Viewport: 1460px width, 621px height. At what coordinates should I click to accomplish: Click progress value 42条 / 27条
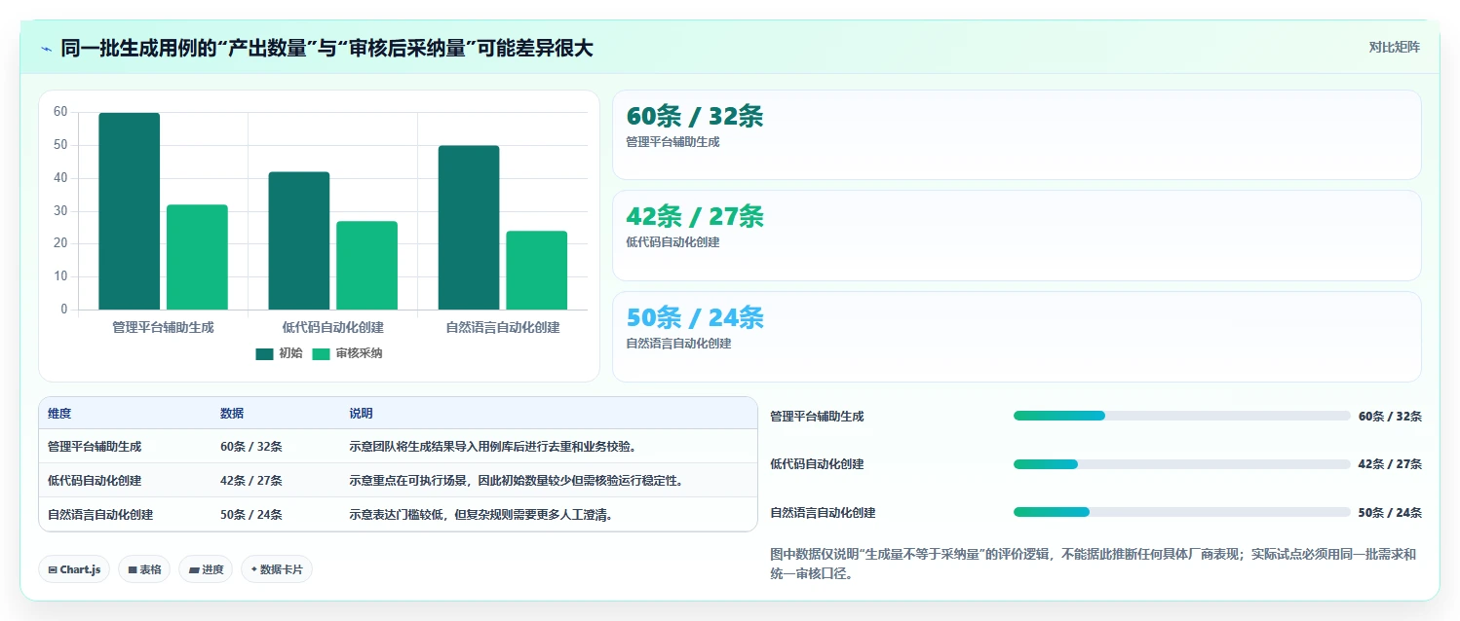(x=1390, y=464)
